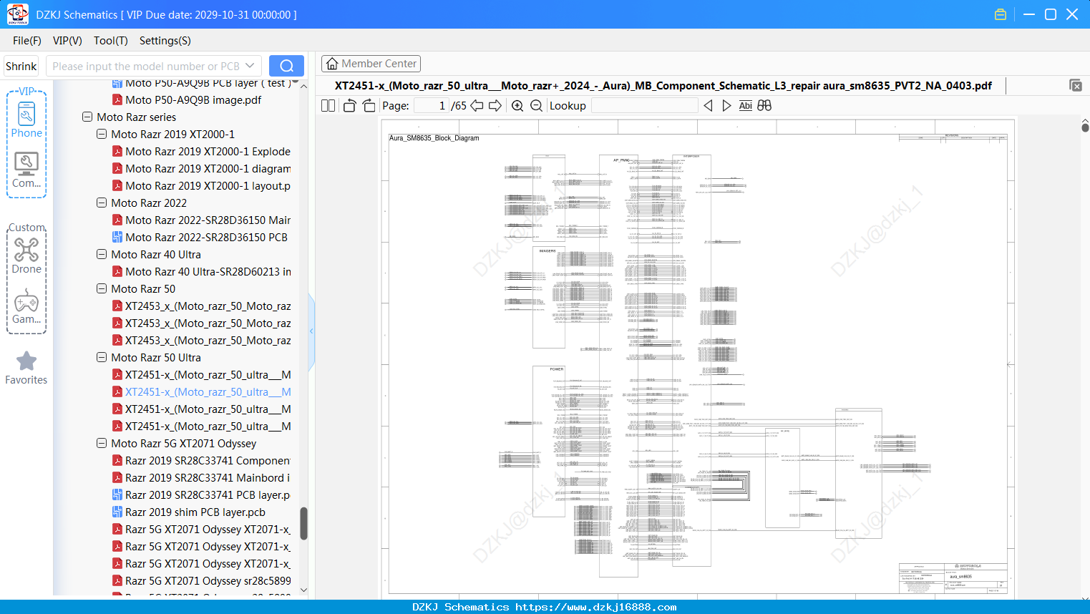Go to the previous page arrow
This screenshot has width=1090, height=614.
coord(476,106)
